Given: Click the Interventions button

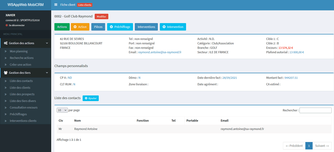Looking at the screenshot, I should (146, 27).
